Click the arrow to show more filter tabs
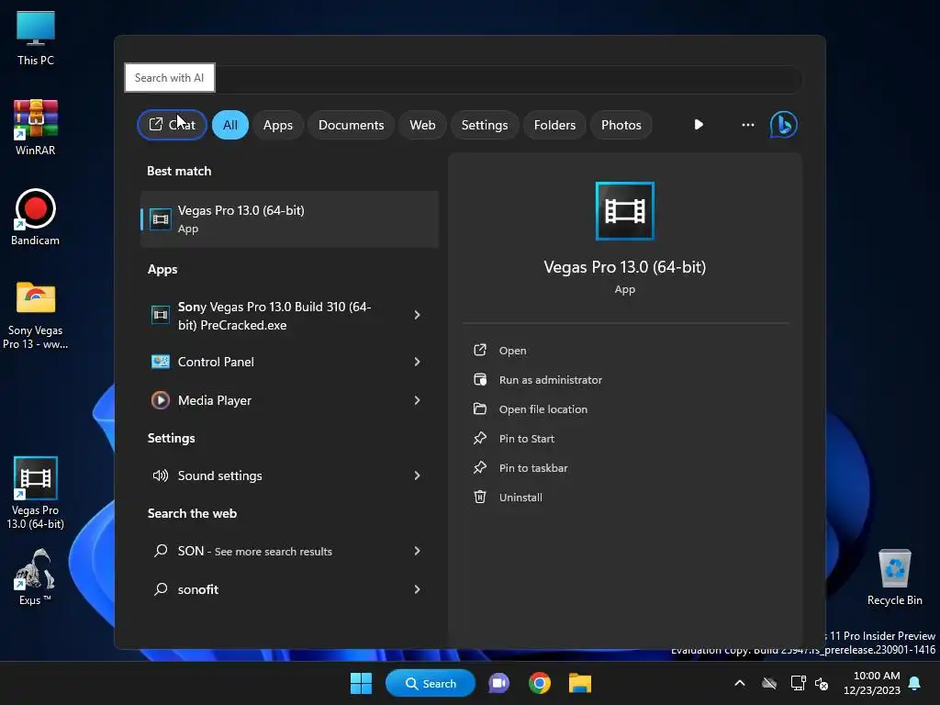940x705 pixels. coord(699,125)
